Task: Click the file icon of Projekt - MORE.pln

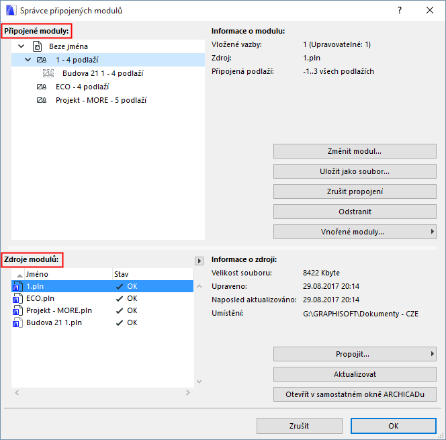Action: click(17, 310)
